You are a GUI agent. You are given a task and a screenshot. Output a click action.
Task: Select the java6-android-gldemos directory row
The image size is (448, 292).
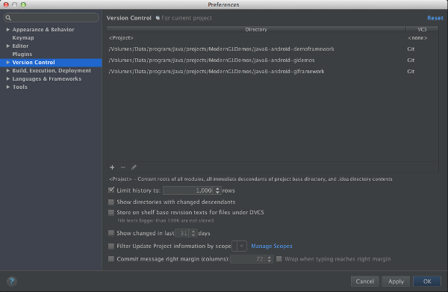[x=273, y=60]
